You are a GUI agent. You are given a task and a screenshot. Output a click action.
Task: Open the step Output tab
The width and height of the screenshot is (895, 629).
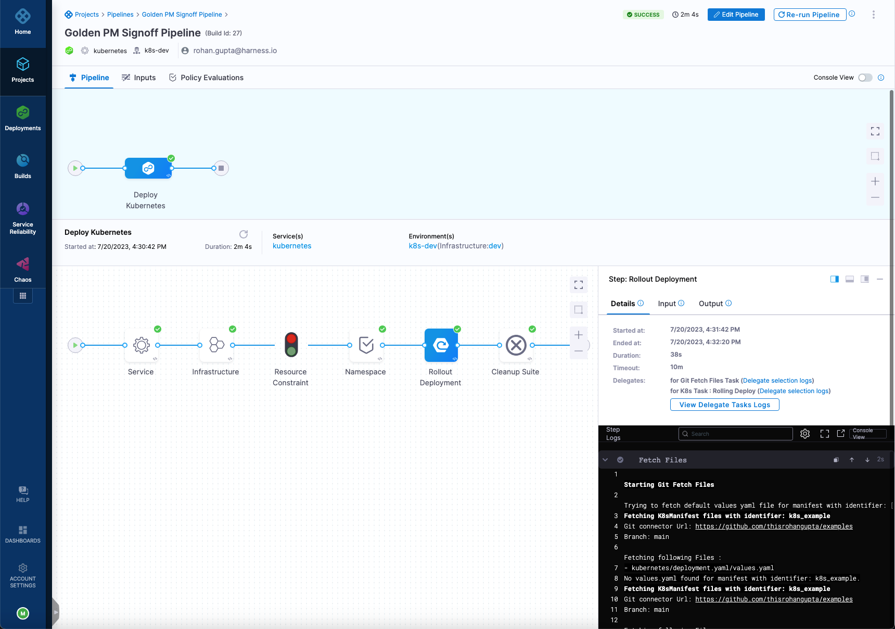(711, 304)
